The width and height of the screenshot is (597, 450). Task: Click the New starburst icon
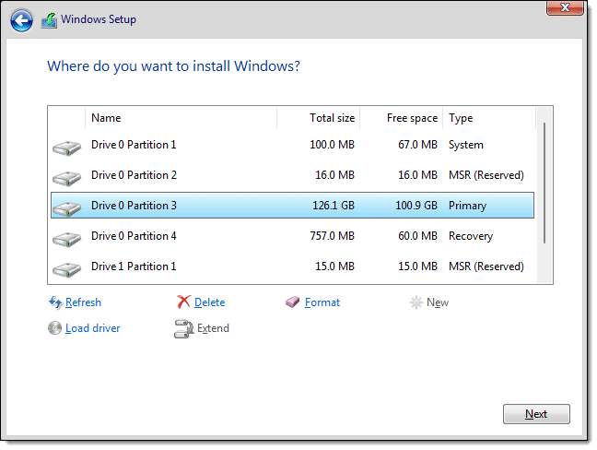click(416, 302)
